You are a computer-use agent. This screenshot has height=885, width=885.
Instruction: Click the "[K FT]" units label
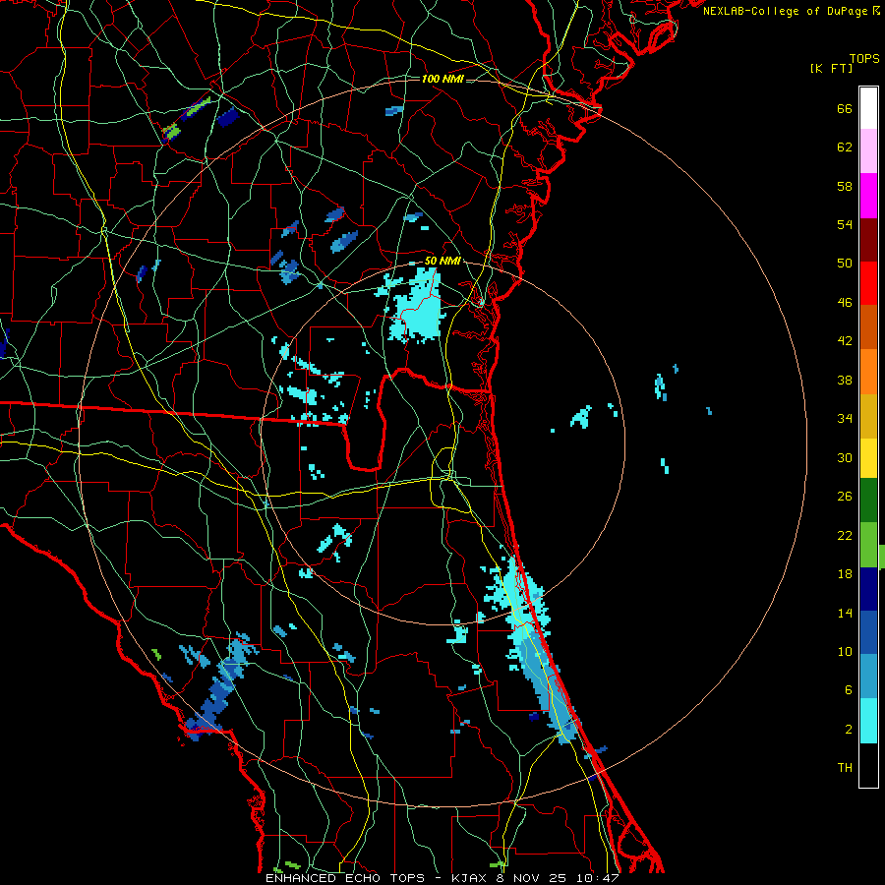pos(831,69)
